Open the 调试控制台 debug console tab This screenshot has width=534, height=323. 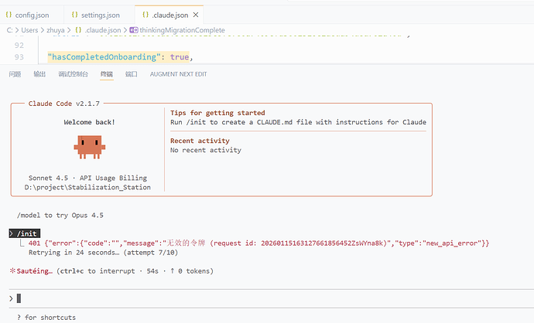[x=73, y=74]
